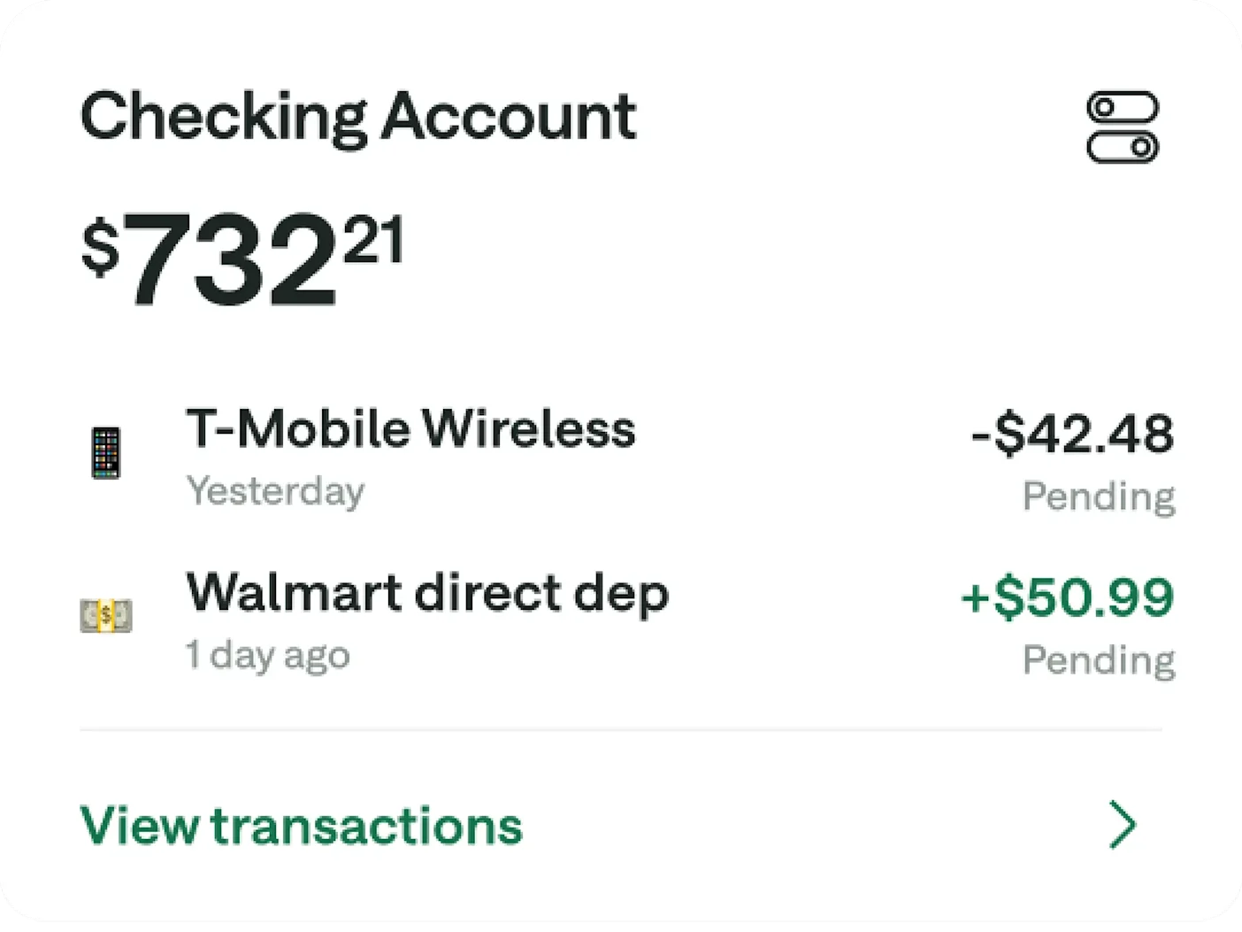Click the green +$50.99 deposit amount
This screenshot has width=1242, height=932.
tap(1066, 596)
